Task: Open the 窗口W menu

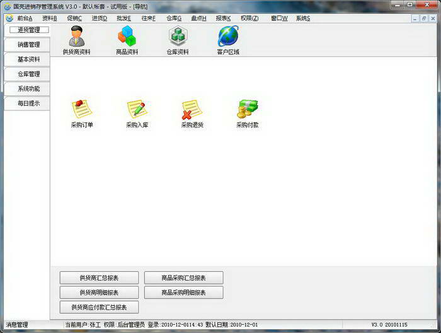Action: click(279, 18)
